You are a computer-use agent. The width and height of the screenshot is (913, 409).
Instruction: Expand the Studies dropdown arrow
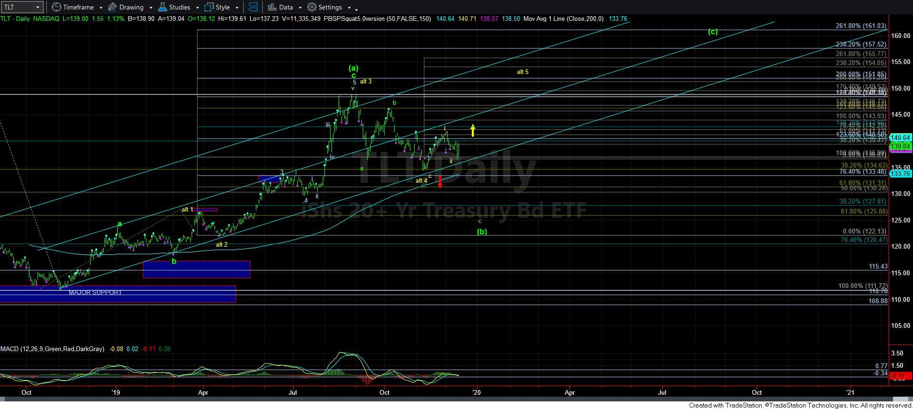pos(197,8)
